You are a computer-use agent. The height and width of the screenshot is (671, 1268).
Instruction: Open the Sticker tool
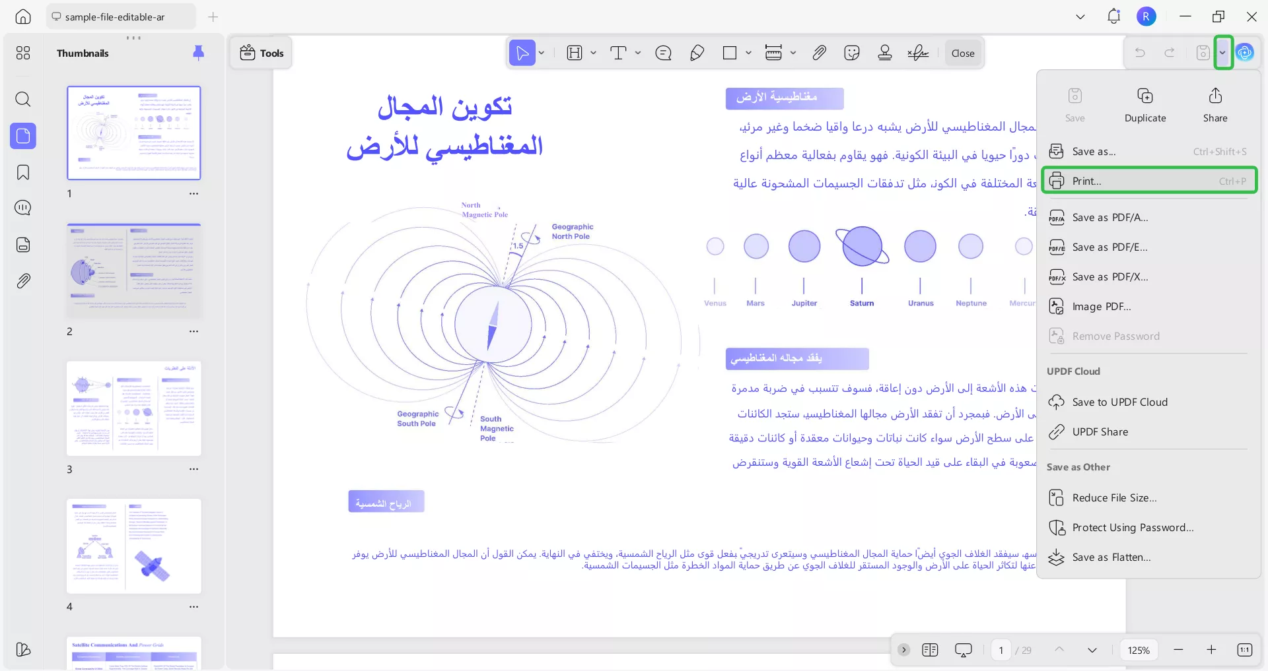[x=852, y=53]
